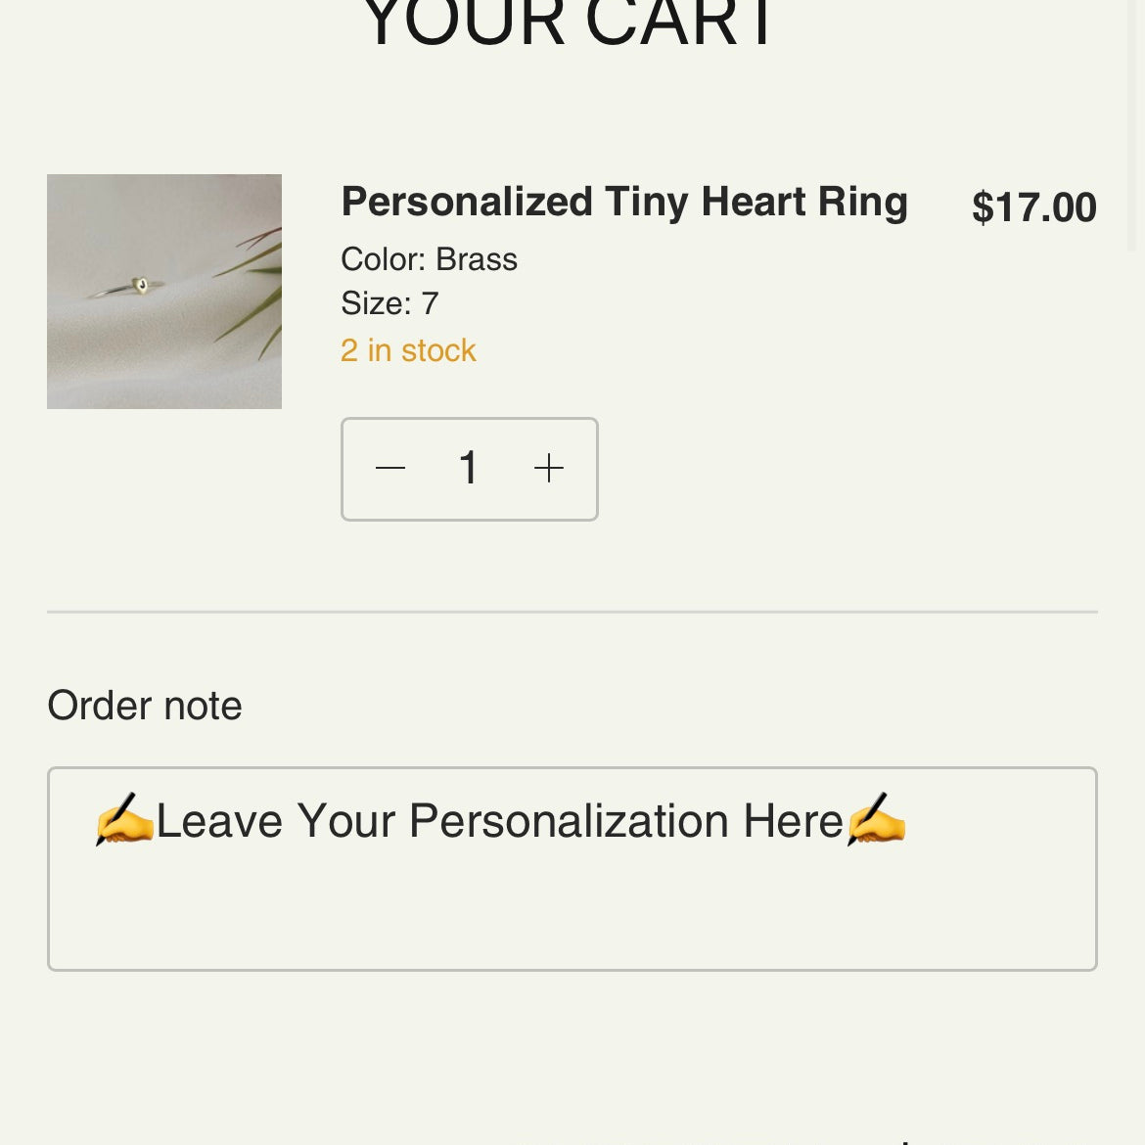Select the quantity value field showing 1
The image size is (1145, 1145).
tap(469, 469)
